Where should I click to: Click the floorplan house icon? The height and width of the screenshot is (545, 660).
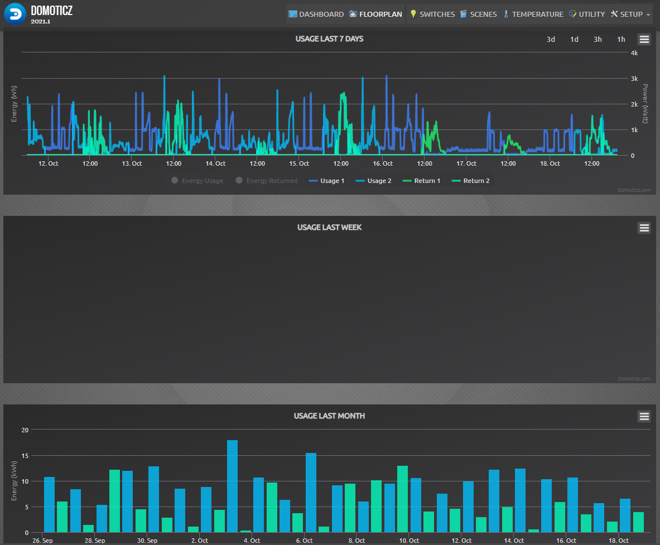click(x=353, y=15)
